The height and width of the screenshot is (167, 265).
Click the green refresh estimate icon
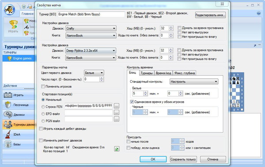click(117, 149)
